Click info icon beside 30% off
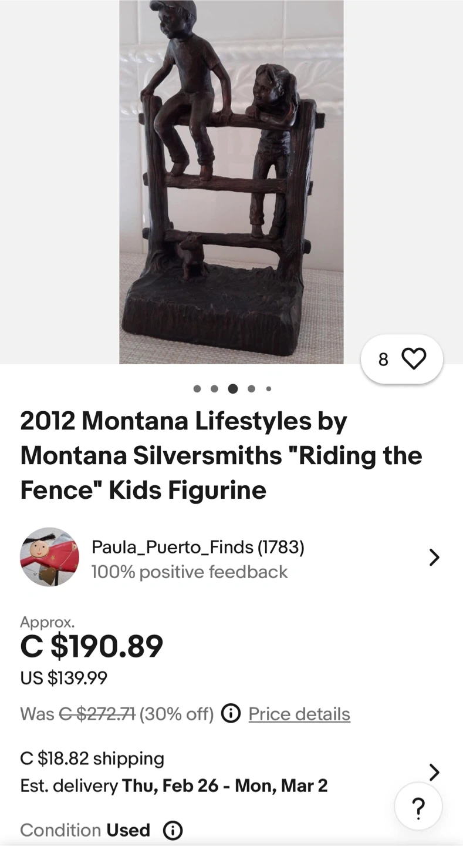 pyautogui.click(x=231, y=714)
